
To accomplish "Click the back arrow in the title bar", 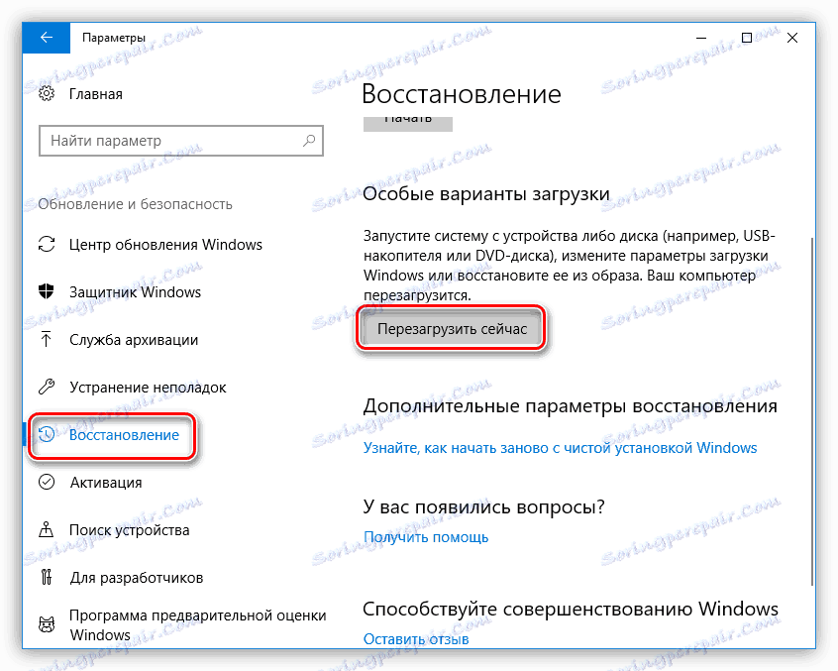I will click(x=46, y=37).
